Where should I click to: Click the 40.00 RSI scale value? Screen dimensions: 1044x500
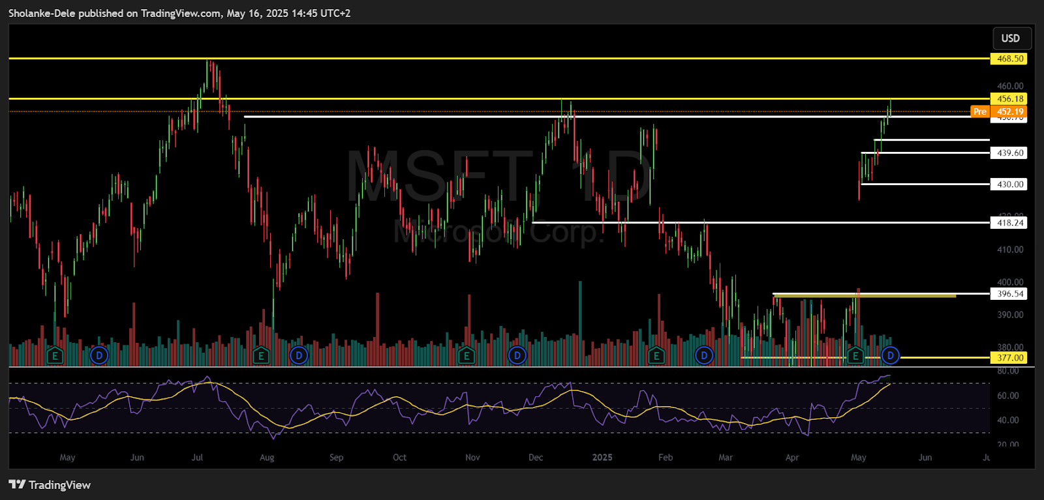[x=1008, y=420]
